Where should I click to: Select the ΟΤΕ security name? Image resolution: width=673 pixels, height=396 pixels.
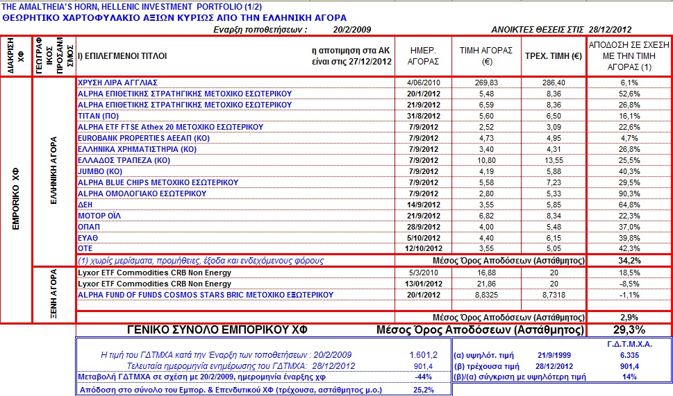click(85, 248)
